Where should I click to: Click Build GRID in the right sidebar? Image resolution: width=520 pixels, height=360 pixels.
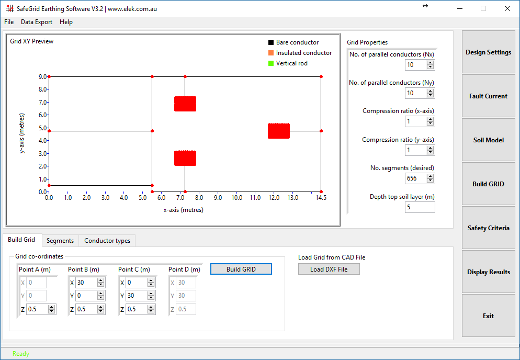pos(488,184)
